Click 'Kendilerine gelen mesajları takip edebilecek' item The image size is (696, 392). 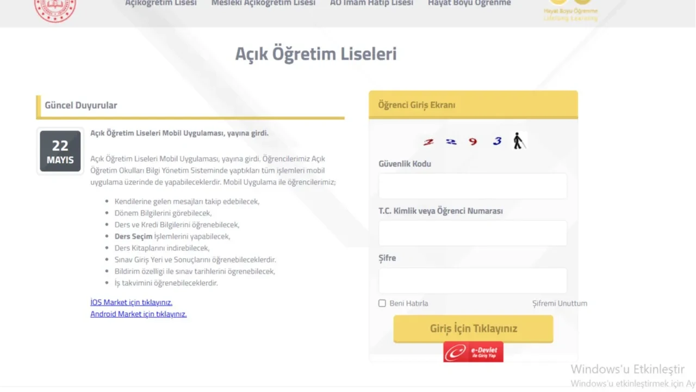click(x=187, y=201)
